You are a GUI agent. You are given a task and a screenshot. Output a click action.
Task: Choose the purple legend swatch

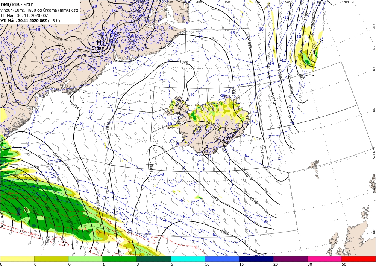290,259
